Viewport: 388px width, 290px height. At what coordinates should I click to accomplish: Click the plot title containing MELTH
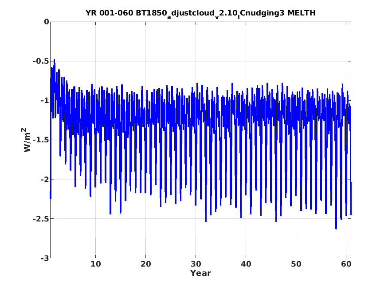(x=200, y=13)
